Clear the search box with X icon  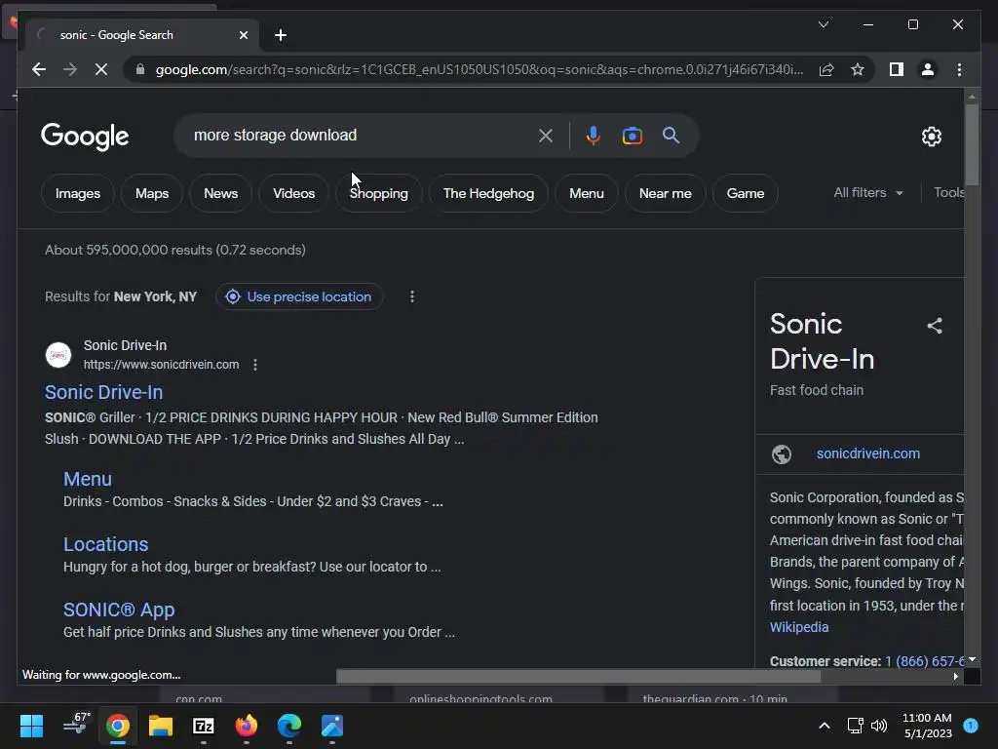click(x=546, y=135)
